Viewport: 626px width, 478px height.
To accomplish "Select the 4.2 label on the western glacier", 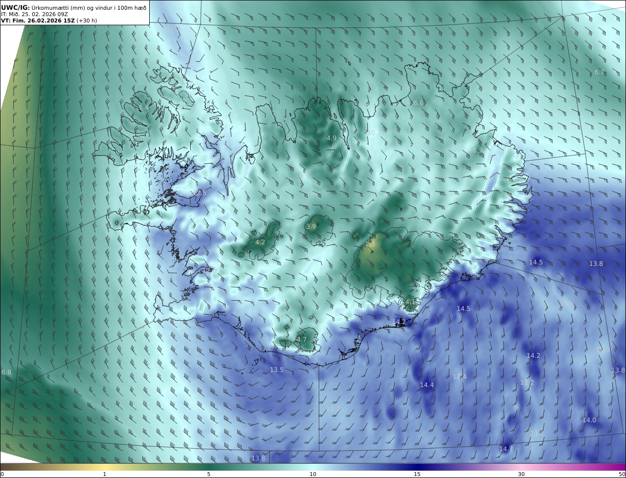I will (x=260, y=242).
